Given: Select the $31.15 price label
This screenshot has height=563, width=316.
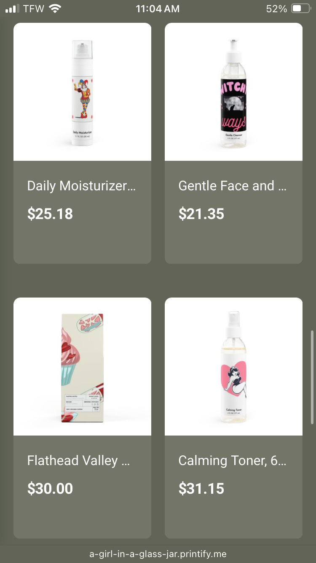Looking at the screenshot, I should tap(201, 489).
